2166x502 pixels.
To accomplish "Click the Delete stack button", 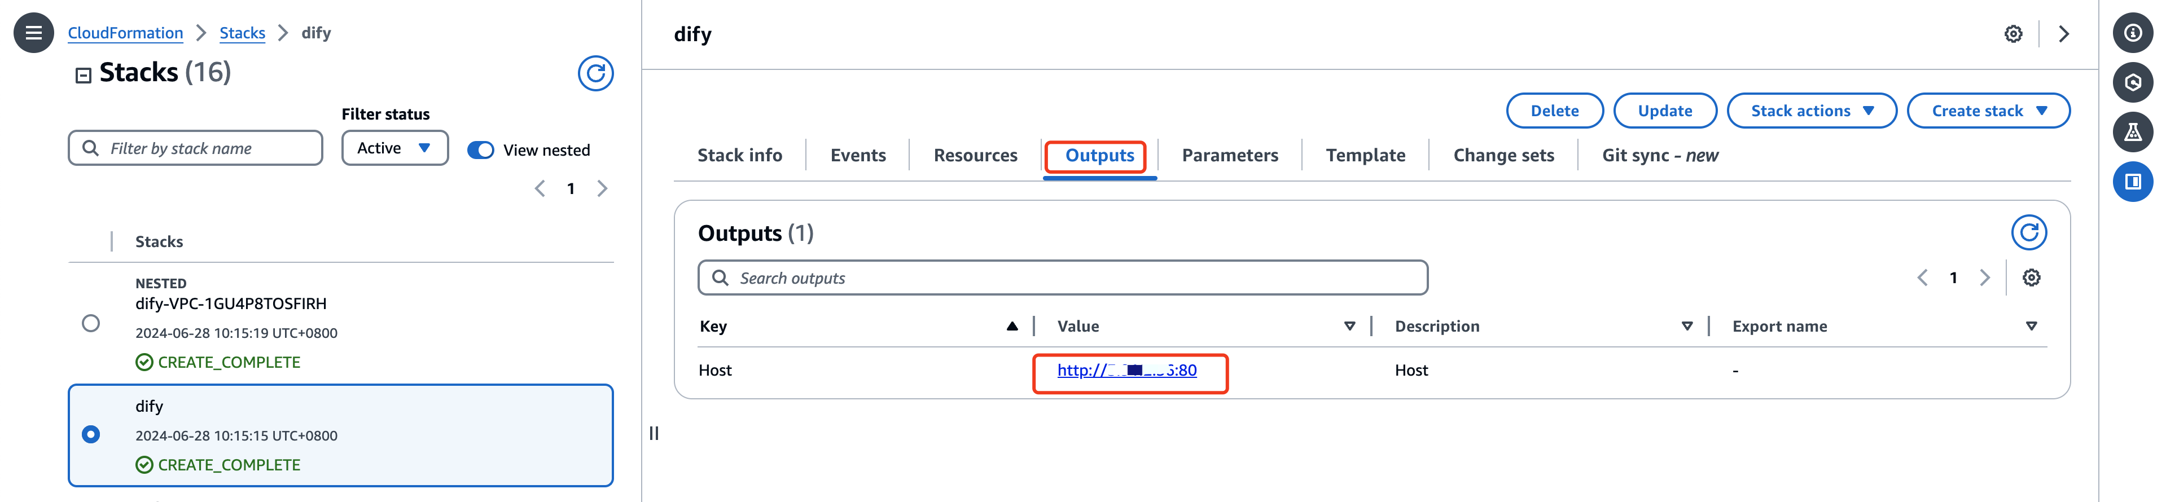I will [1554, 111].
